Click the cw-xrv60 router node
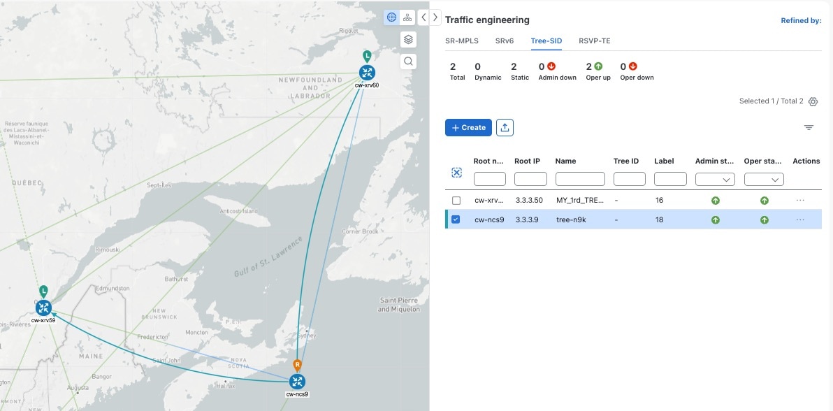Image resolution: width=833 pixels, height=411 pixels. click(367, 72)
